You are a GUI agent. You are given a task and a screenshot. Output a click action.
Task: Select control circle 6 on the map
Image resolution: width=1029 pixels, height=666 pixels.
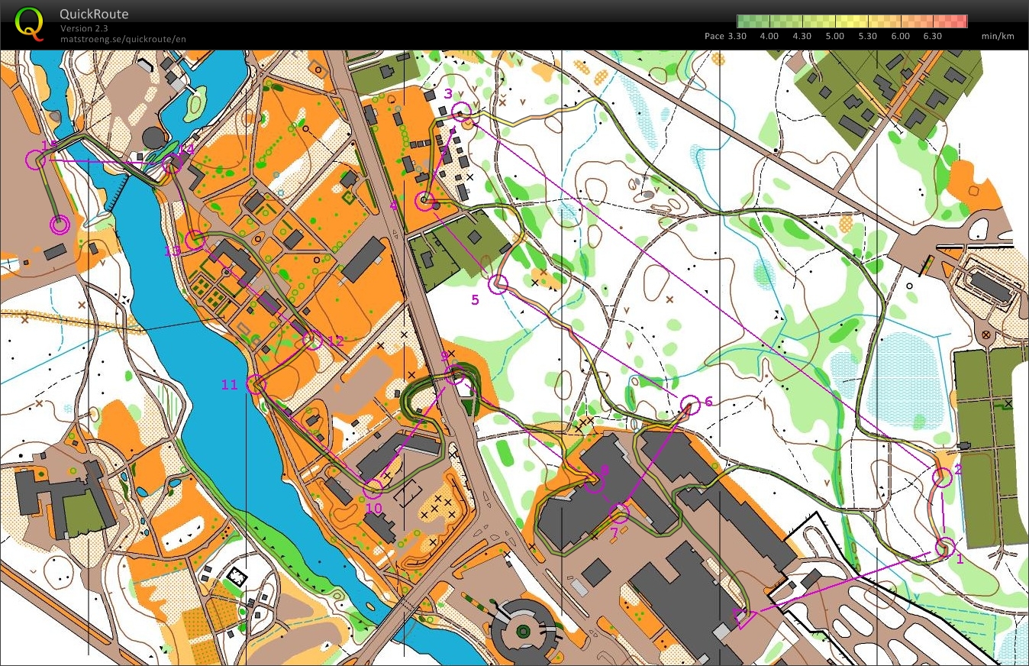click(690, 405)
